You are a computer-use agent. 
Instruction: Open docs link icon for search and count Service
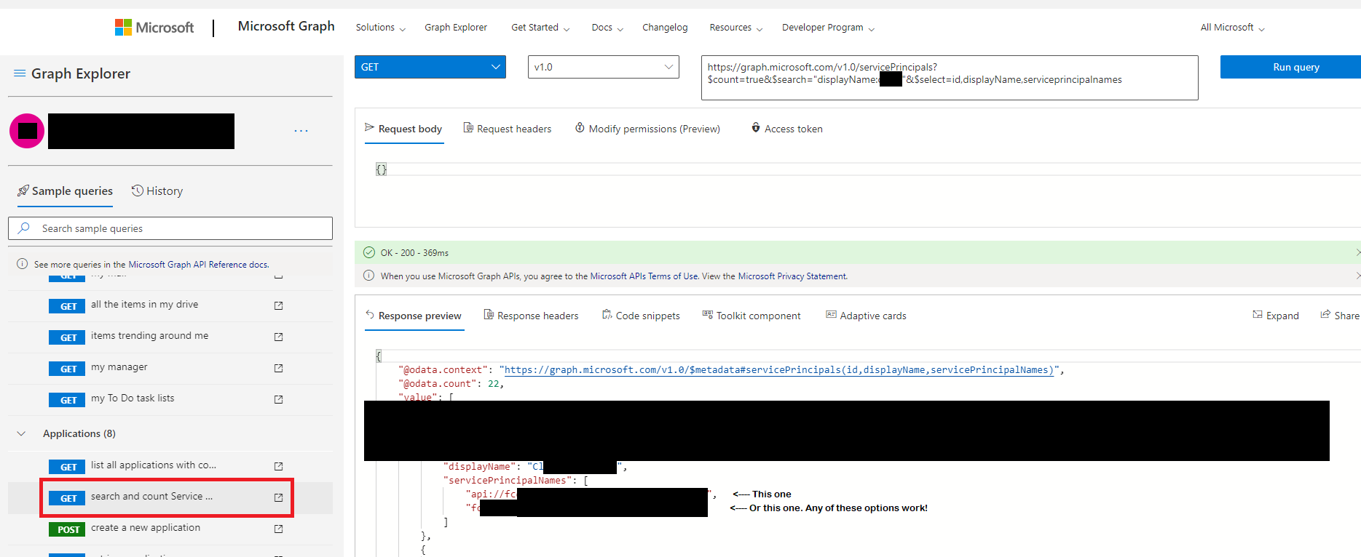278,497
